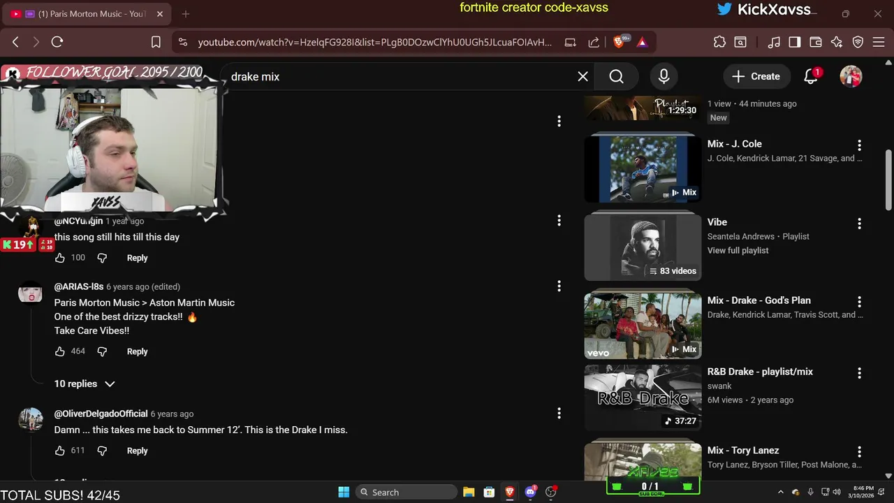
Task: Open options menu for top hidden comment
Action: (x=559, y=122)
